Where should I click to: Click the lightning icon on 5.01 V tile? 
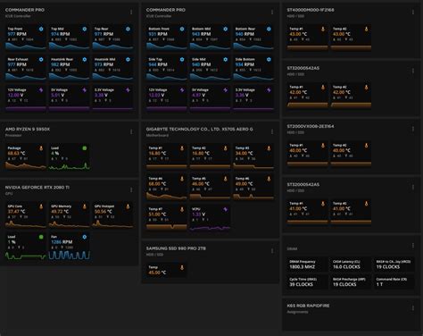[x=85, y=89]
